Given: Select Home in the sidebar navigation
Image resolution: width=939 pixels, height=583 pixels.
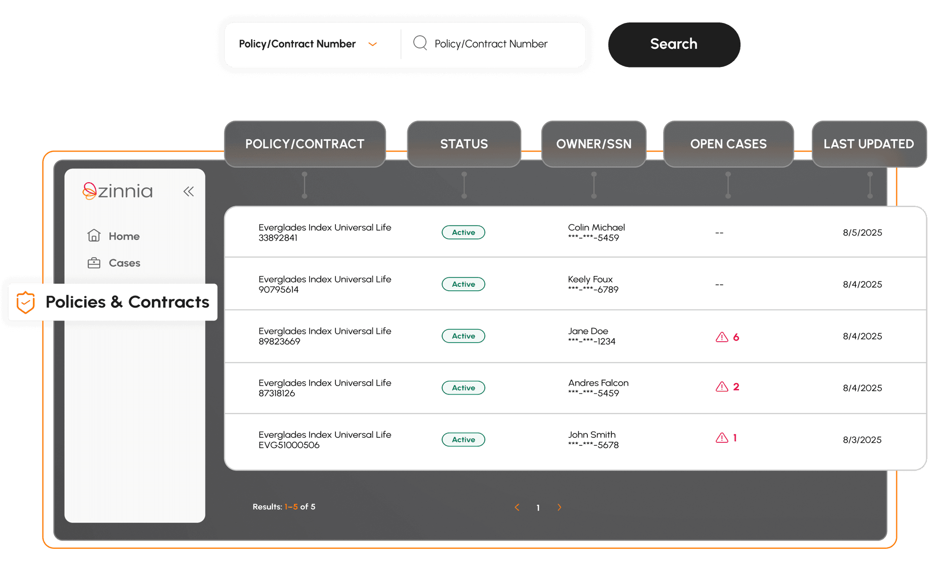Looking at the screenshot, I should pyautogui.click(x=123, y=236).
